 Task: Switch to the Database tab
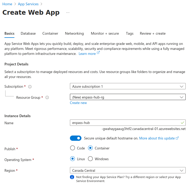point(28,33)
